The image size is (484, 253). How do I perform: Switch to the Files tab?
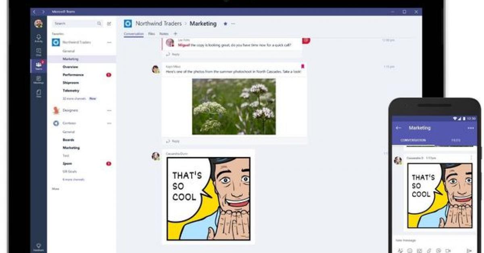pos(151,34)
